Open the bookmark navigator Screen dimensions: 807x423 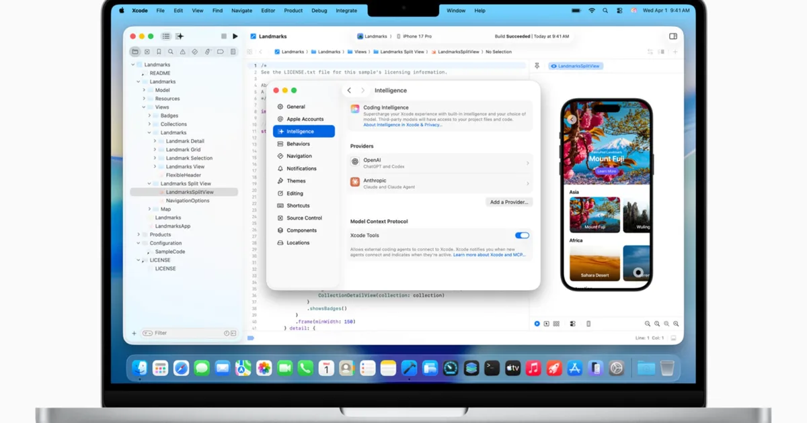coord(158,52)
